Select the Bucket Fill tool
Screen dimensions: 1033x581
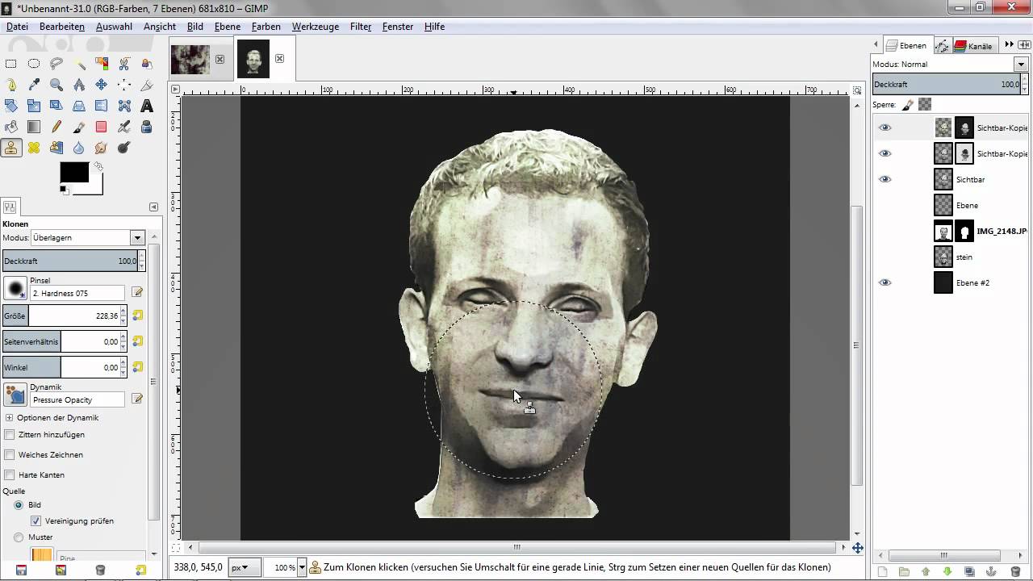[11, 127]
